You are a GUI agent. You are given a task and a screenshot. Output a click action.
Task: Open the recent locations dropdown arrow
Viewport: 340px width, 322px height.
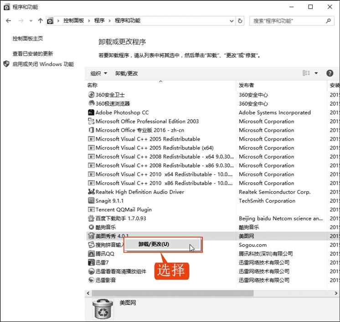pos(31,21)
